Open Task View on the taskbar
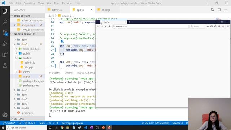231x130 pixels. pos(56,127)
